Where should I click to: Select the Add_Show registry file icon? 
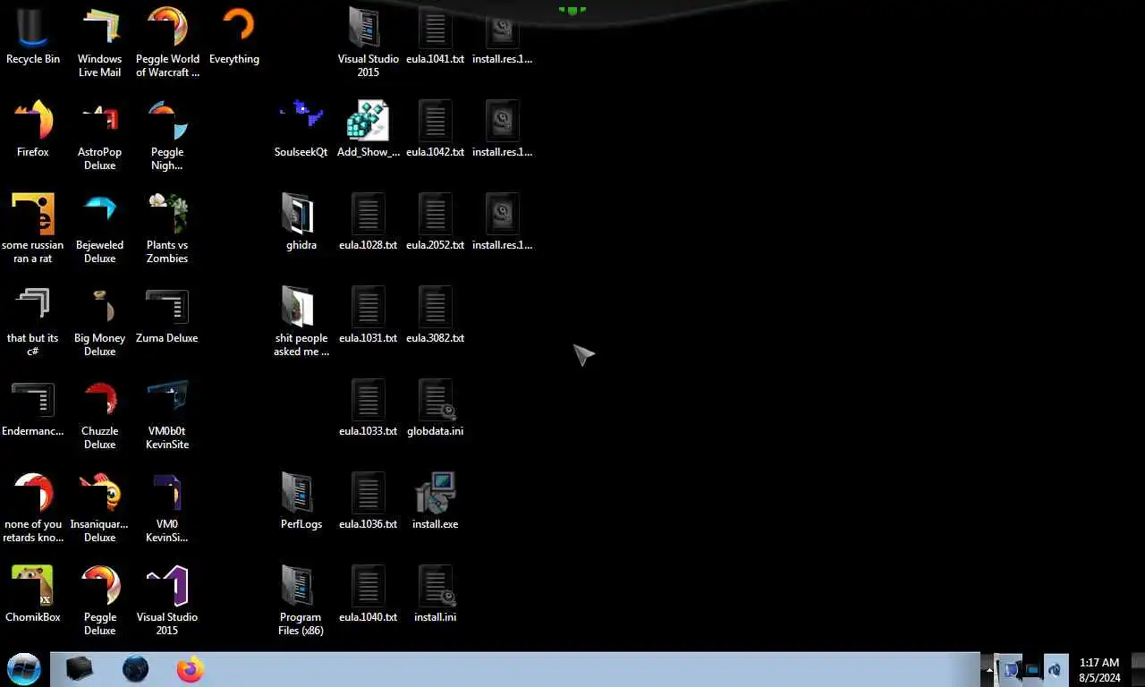(x=369, y=129)
